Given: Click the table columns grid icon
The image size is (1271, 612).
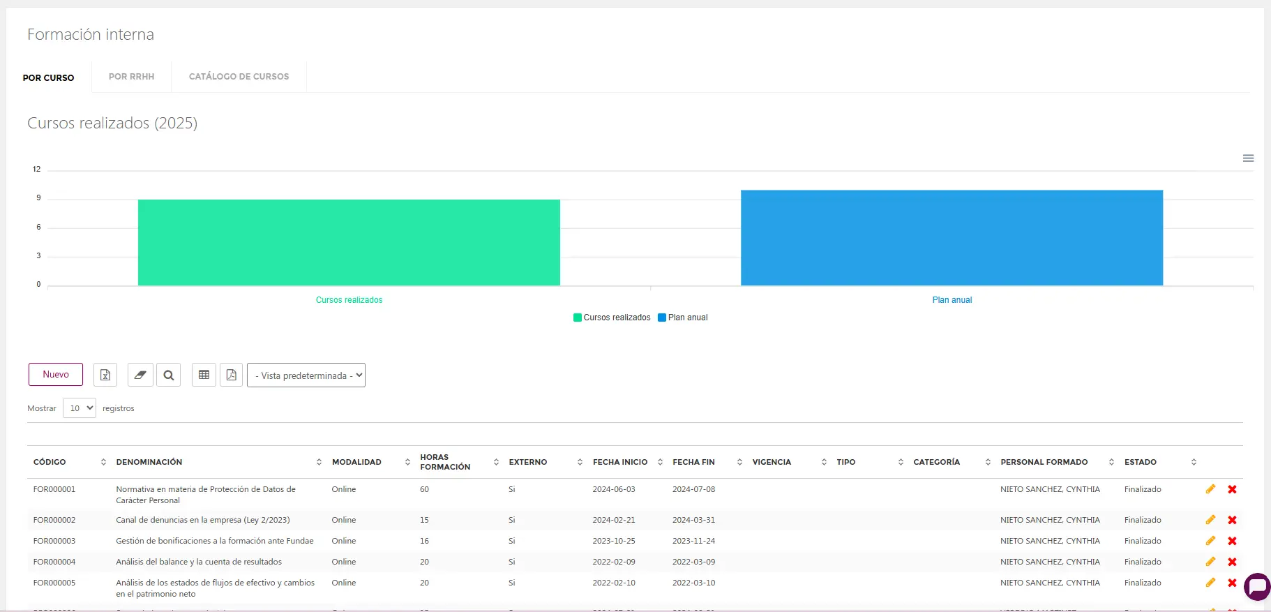Looking at the screenshot, I should [204, 375].
